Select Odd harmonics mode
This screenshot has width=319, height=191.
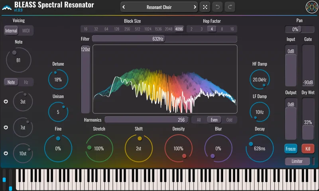(x=230, y=120)
